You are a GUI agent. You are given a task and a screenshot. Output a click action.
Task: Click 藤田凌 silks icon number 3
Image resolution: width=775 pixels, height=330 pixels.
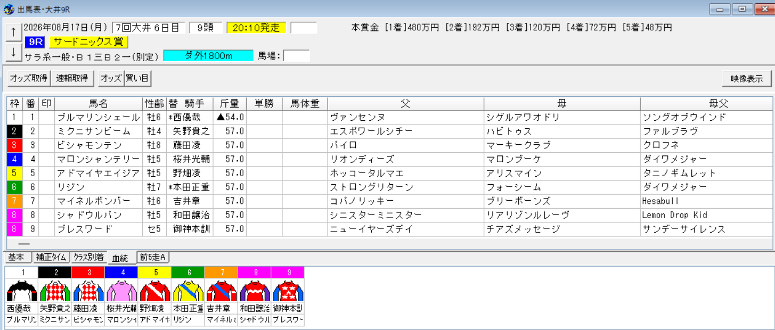pos(88,291)
